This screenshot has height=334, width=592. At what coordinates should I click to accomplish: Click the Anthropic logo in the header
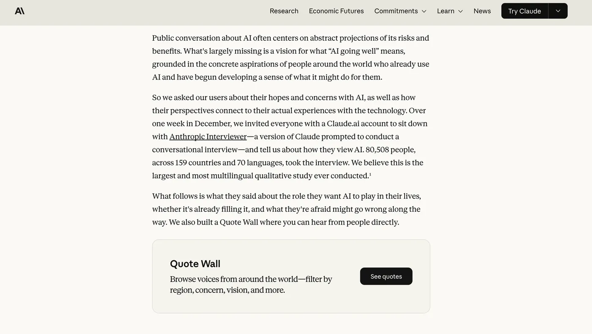[19, 11]
